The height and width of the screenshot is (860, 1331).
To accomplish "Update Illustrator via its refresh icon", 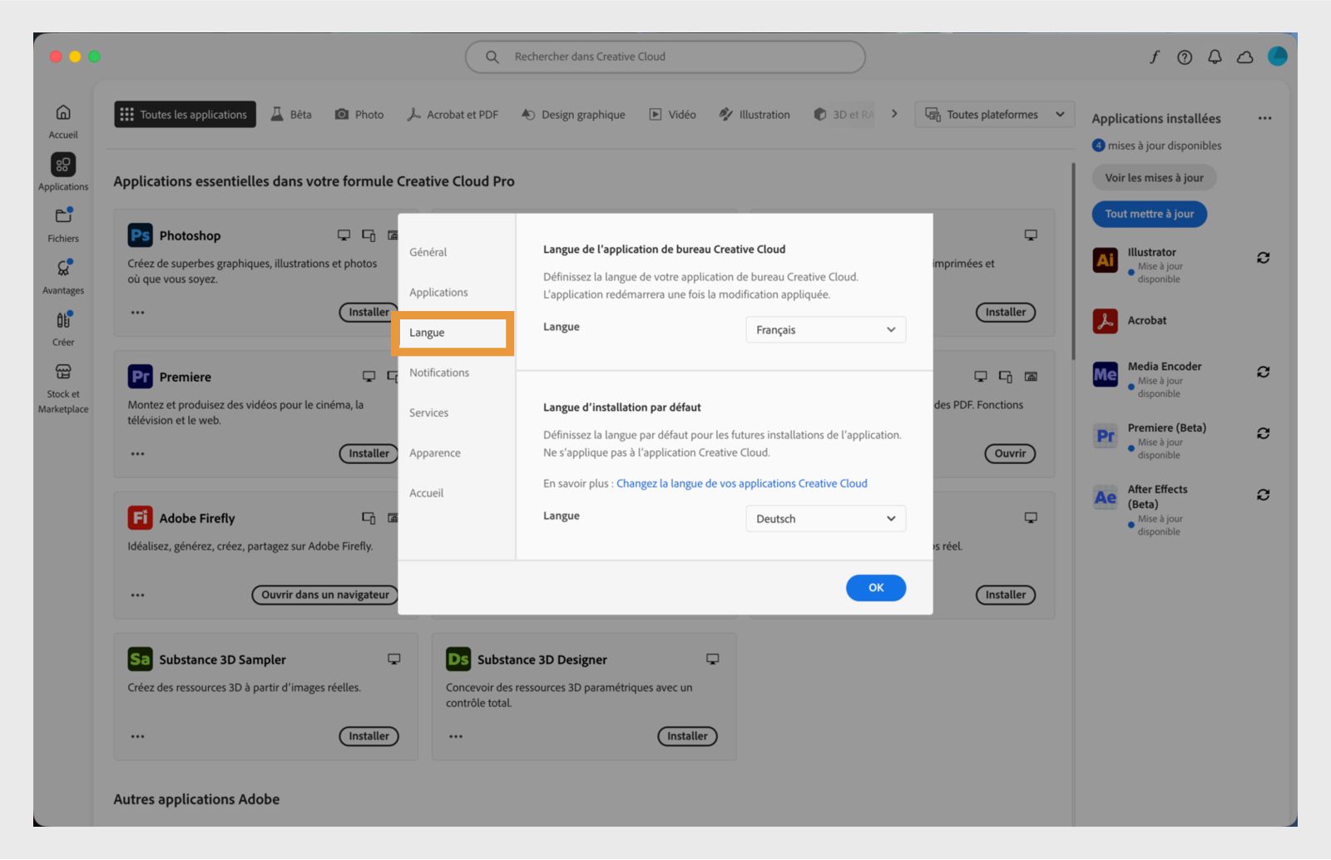I will [1263, 258].
